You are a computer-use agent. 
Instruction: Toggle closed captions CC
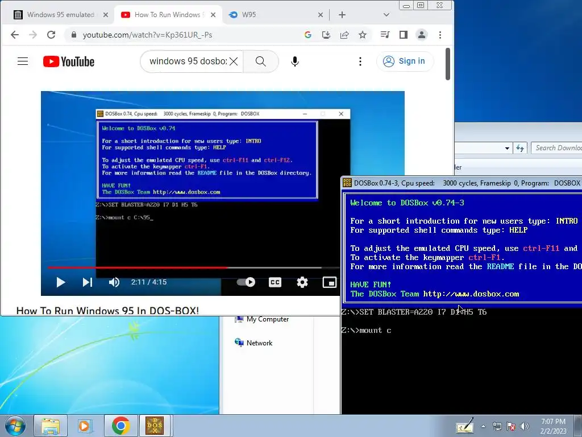pos(275,282)
